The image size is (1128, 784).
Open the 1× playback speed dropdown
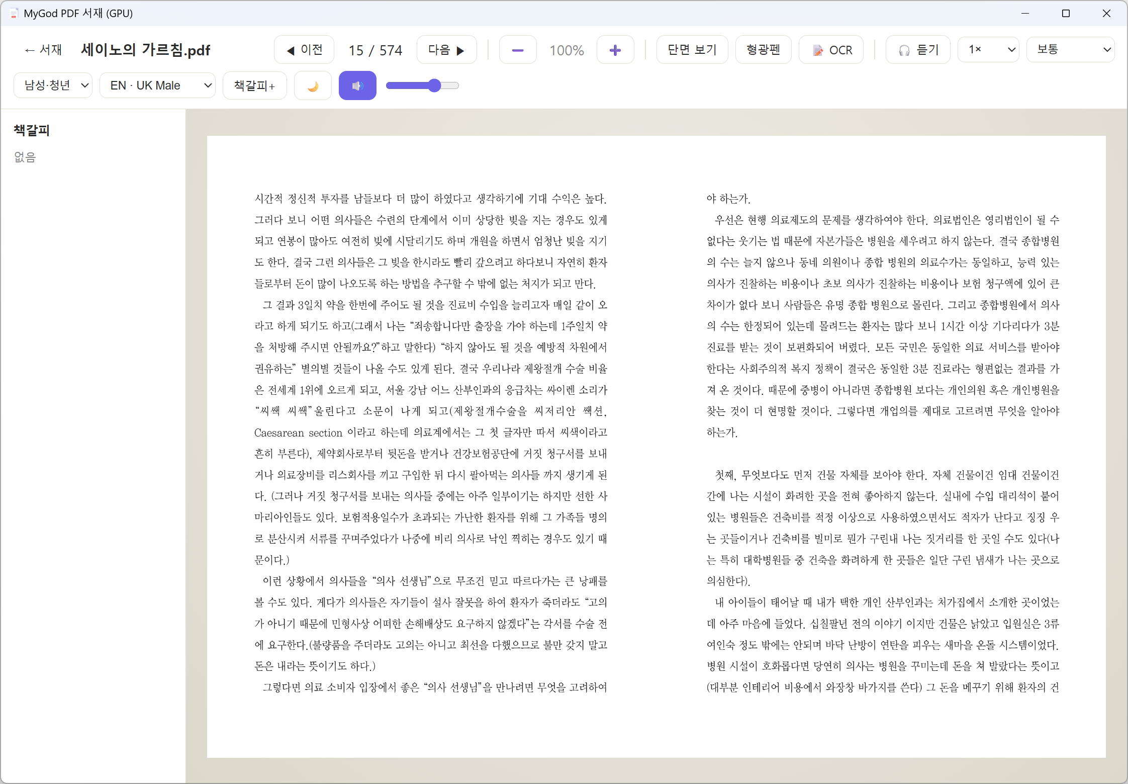pos(988,50)
